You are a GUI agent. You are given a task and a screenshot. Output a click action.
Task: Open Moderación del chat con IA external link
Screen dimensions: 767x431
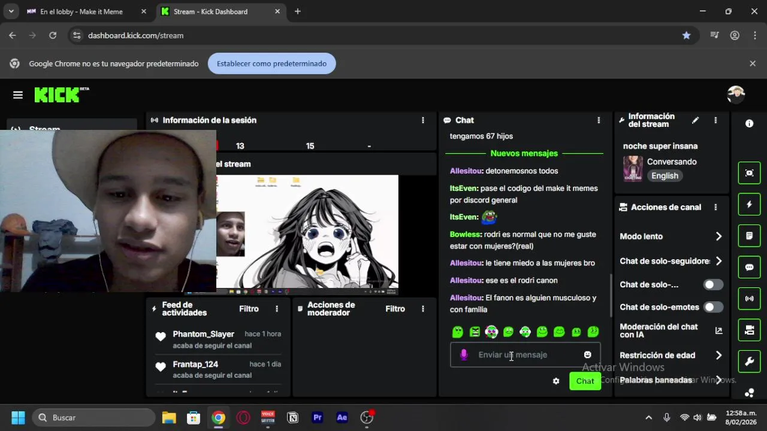[718, 330]
